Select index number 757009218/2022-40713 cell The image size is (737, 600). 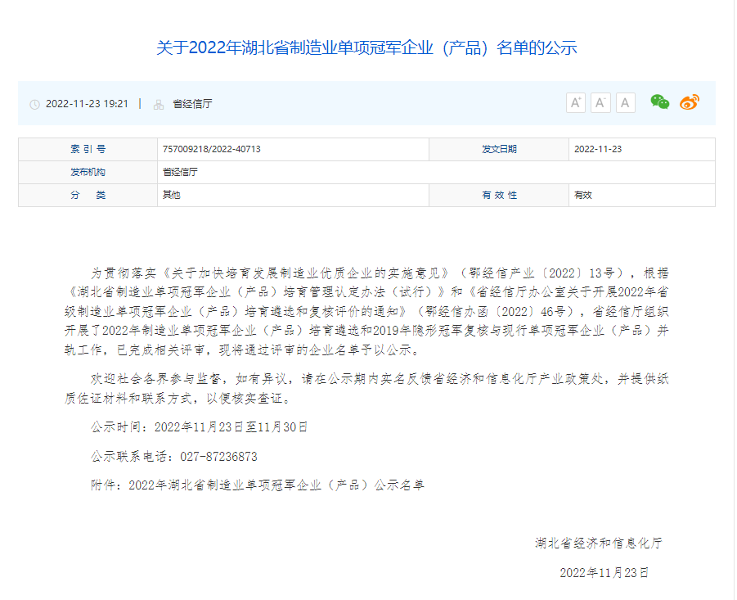(x=212, y=149)
